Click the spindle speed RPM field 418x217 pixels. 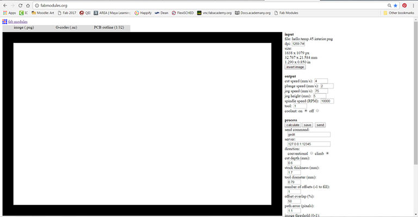(327, 101)
